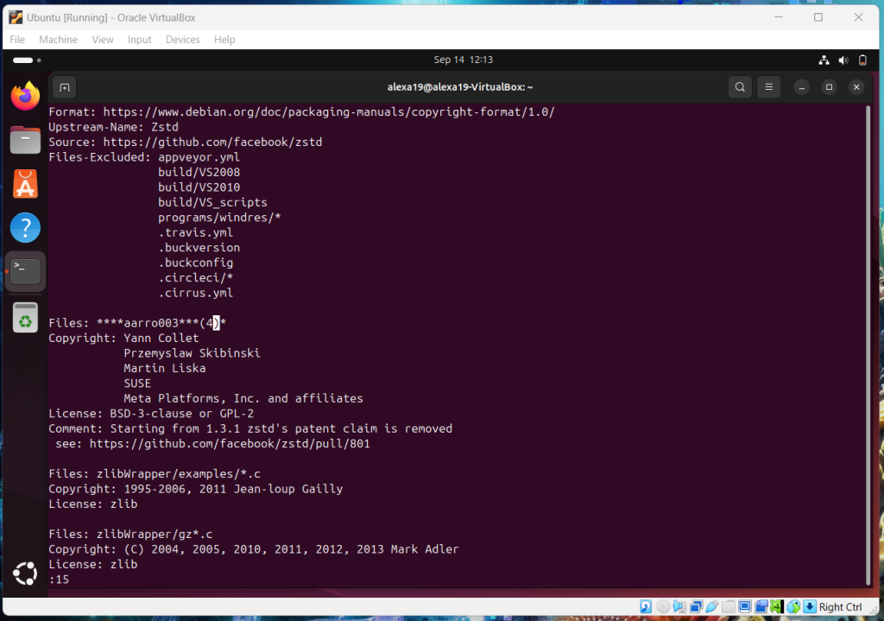
Task: Open the View menu in VirtualBox
Action: tap(103, 40)
